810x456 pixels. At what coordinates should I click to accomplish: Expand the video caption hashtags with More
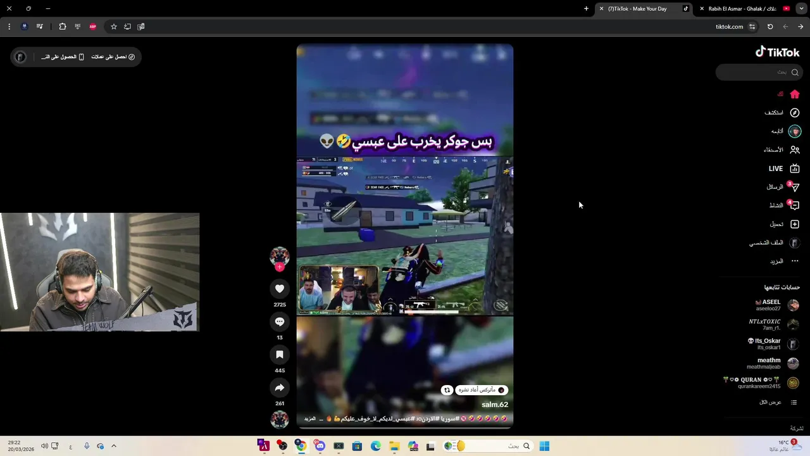pyautogui.click(x=309, y=419)
